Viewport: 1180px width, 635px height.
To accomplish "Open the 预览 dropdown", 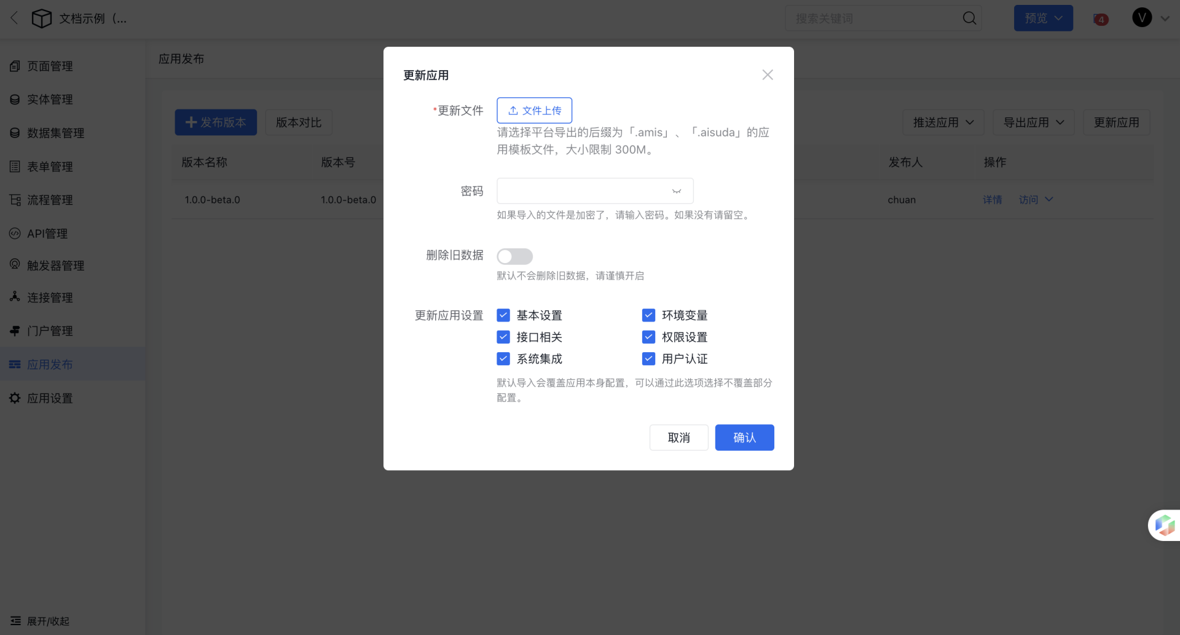I will pos(1043,18).
